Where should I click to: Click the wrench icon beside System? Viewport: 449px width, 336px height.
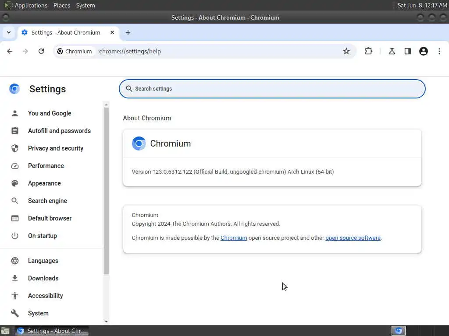pyautogui.click(x=14, y=313)
